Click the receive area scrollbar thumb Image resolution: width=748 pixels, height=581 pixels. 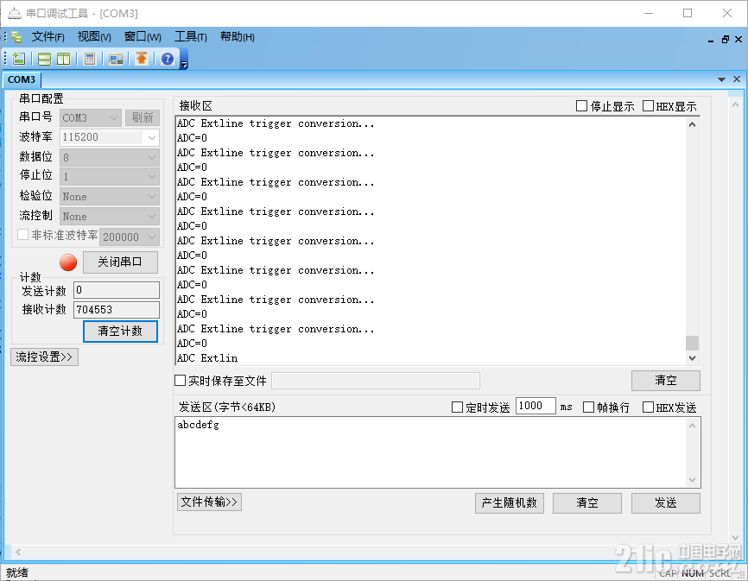click(692, 344)
